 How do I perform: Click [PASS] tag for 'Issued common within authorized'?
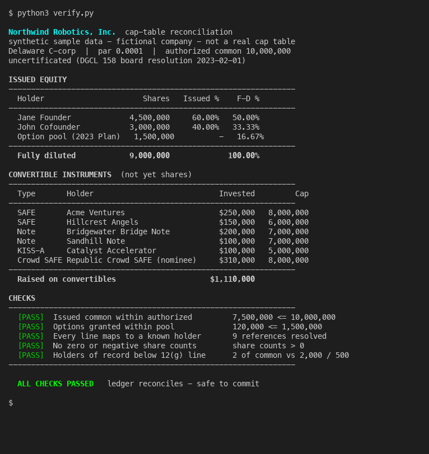31,318
